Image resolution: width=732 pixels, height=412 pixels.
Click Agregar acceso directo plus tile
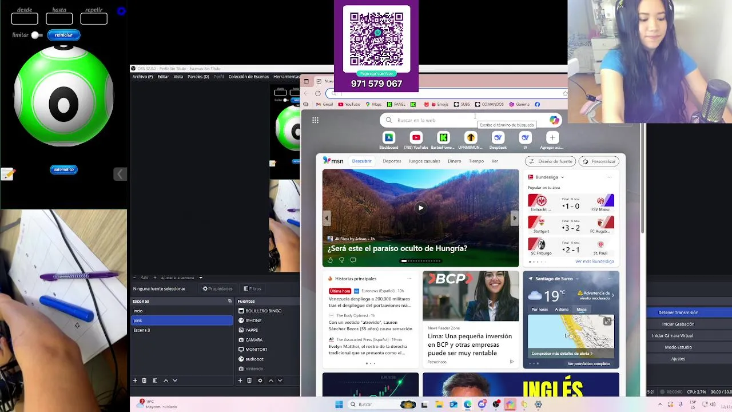point(552,140)
